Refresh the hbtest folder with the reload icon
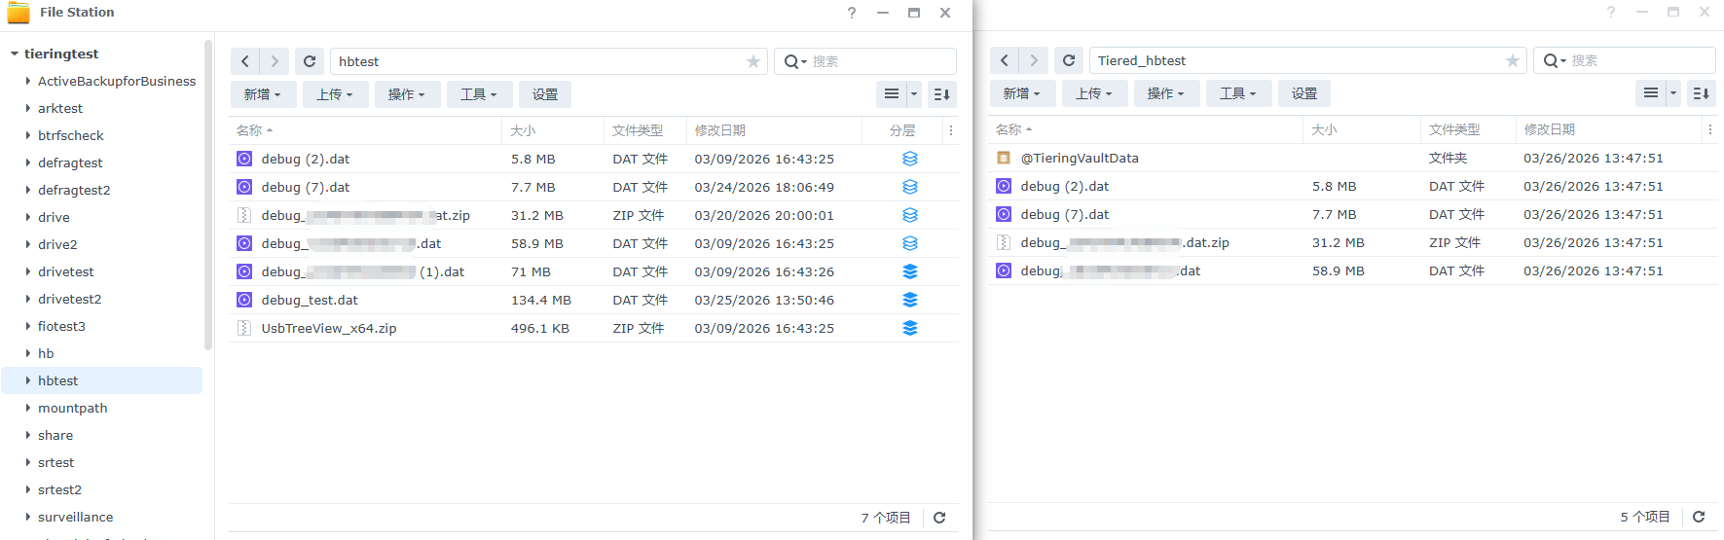Image resolution: width=1724 pixels, height=540 pixels. pyautogui.click(x=310, y=61)
